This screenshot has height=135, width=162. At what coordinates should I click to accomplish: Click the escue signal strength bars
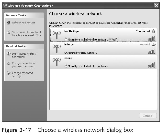[x=152, y=65]
